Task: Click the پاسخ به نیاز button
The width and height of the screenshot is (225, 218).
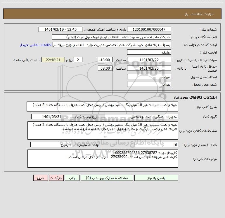Action: click(156, 178)
